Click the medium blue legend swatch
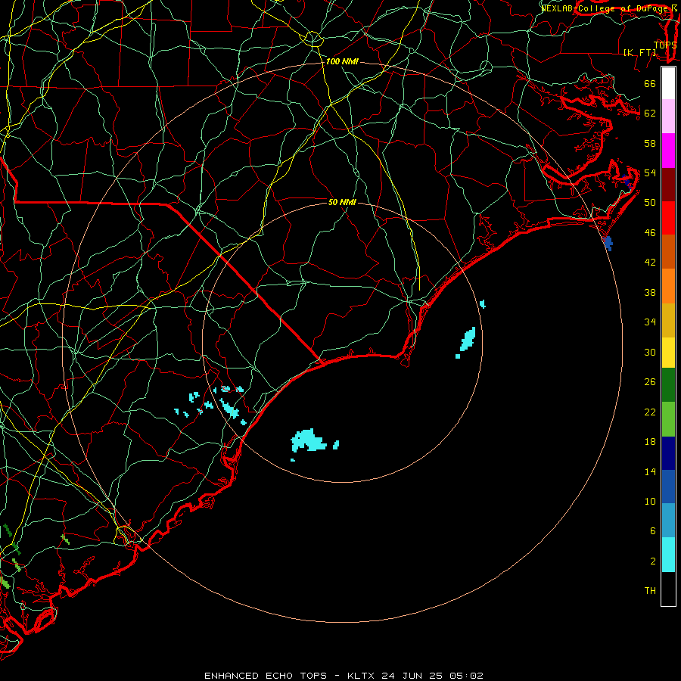Image resolution: width=681 pixels, height=681 pixels. coord(668,487)
